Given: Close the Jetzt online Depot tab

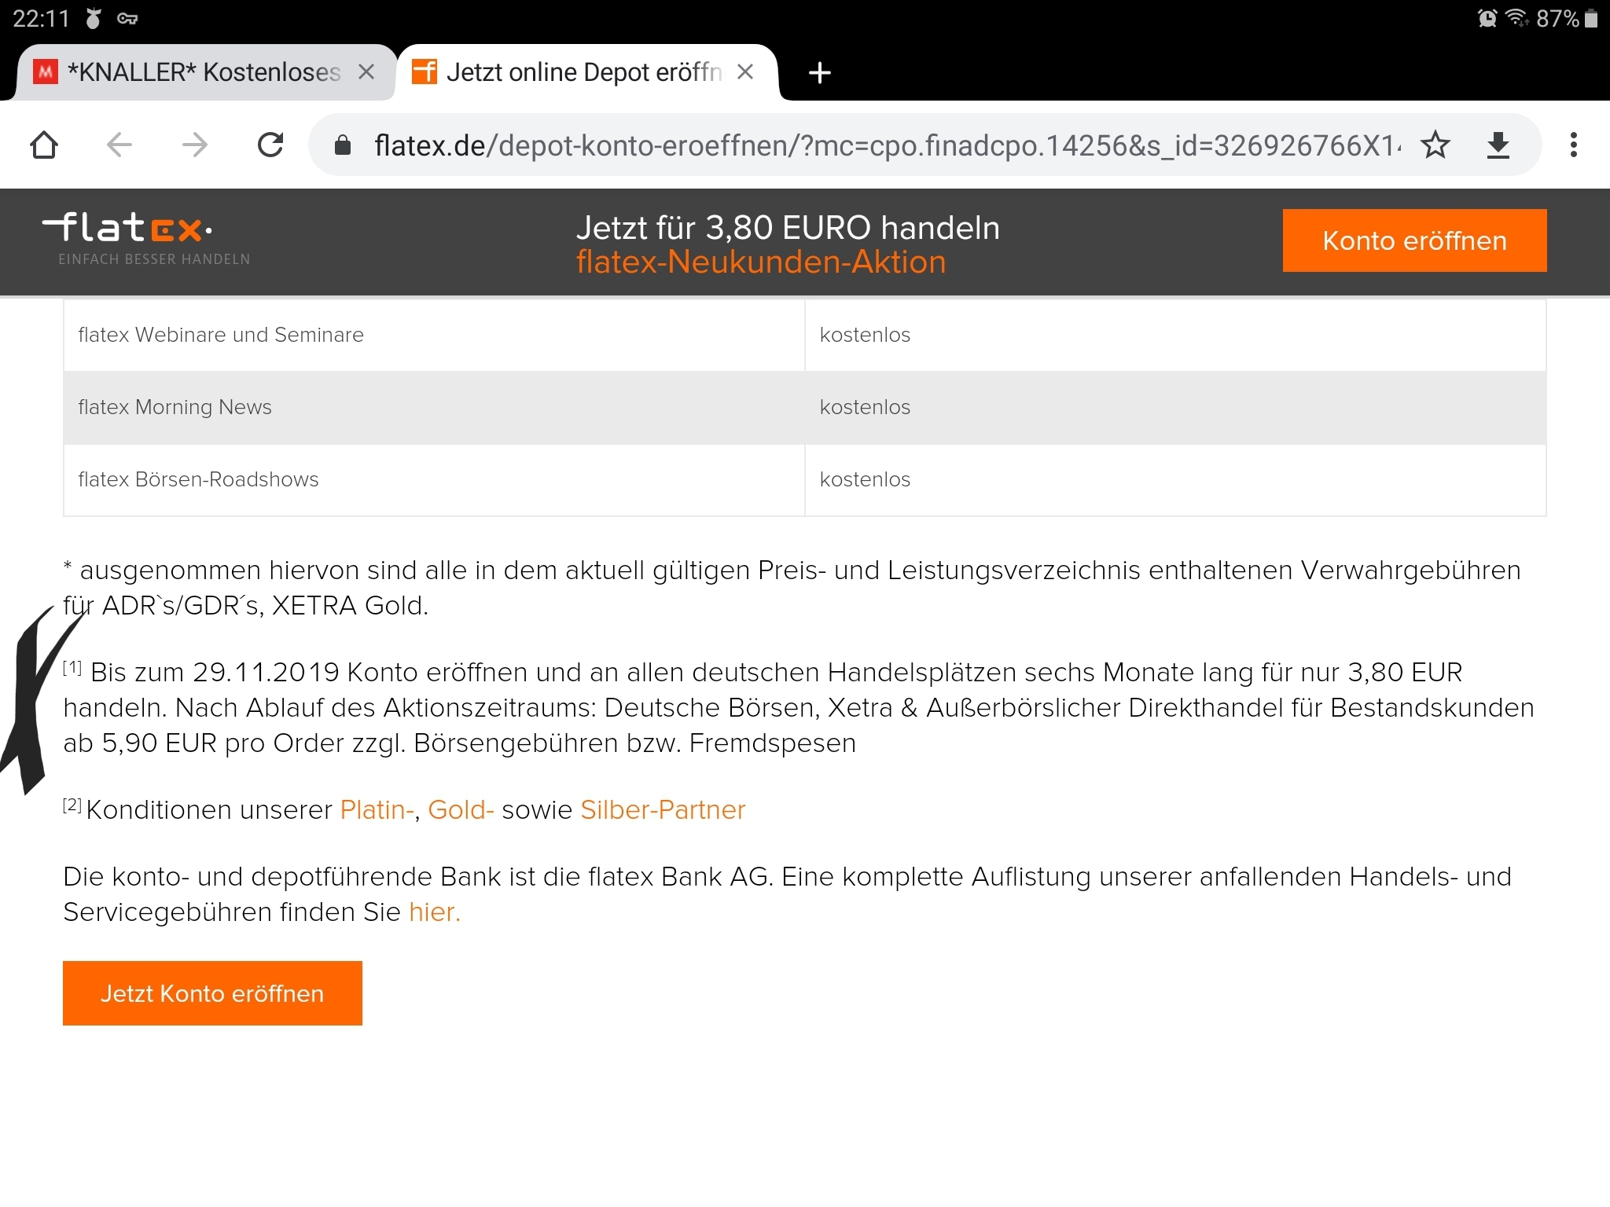Looking at the screenshot, I should (x=745, y=72).
